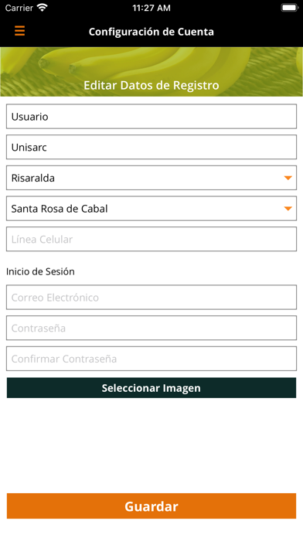Viewport: 303px width, 538px height.
Task: Open the Santa Rosa de Cabal selector
Action: [x=151, y=208]
